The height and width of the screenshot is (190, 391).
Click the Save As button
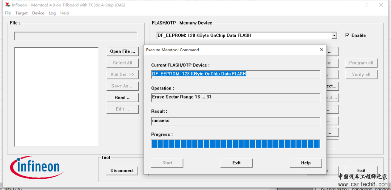(122, 86)
